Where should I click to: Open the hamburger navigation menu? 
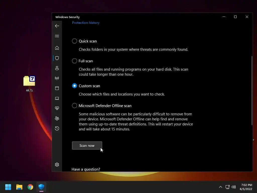pos(57,36)
